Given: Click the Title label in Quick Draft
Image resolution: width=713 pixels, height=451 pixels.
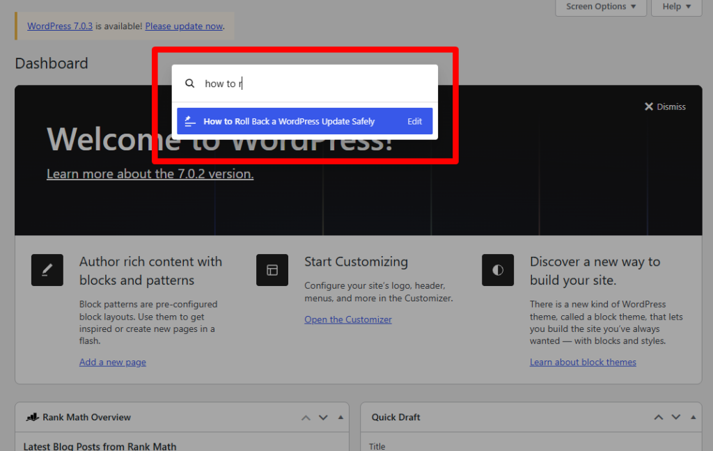Looking at the screenshot, I should [x=377, y=446].
